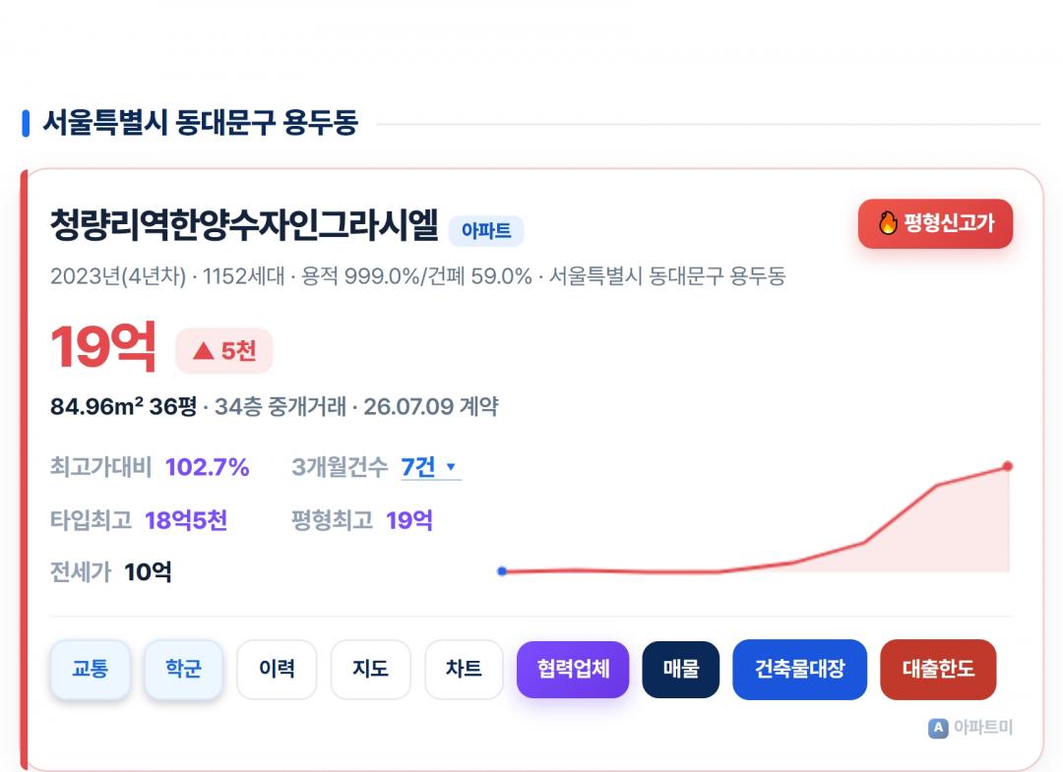This screenshot has width=1063, height=772.
Task: Open the 건축물대장 button
Action: tap(800, 669)
